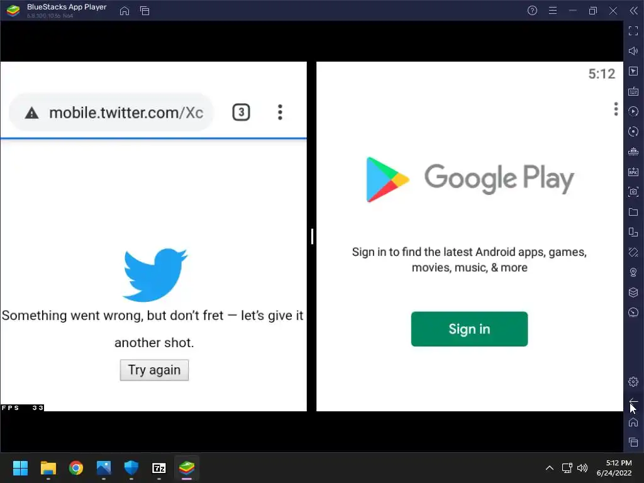
Task: Open the browser tab switcher showing 3
Action: pos(241,112)
